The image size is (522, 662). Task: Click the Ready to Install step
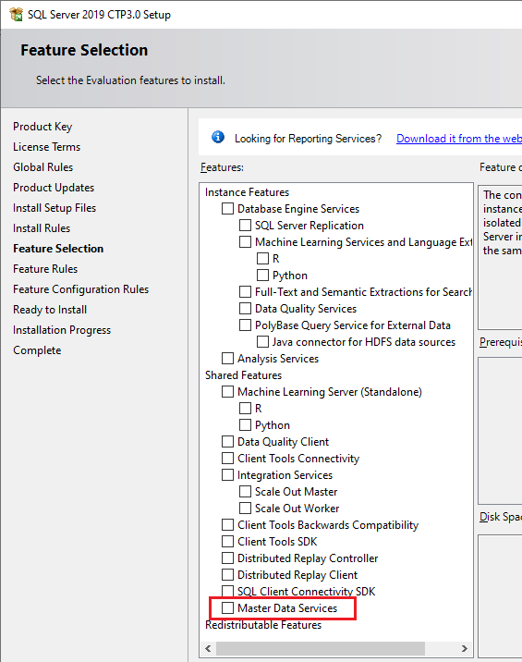tap(50, 310)
